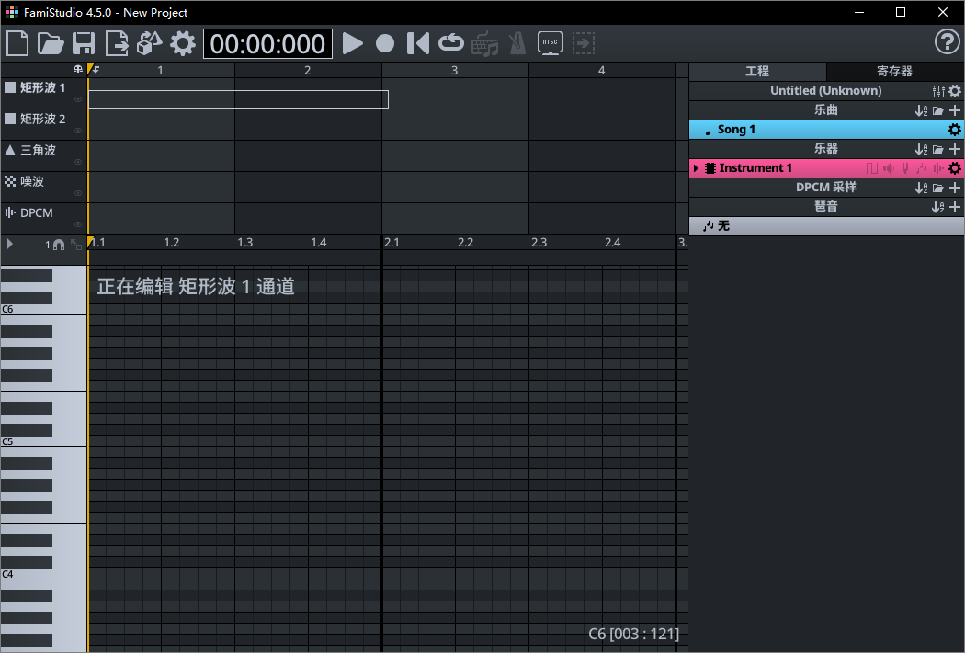Screen dimensions: 965x653
Task: Click the metronome icon in the toolbar
Action: pyautogui.click(x=516, y=42)
